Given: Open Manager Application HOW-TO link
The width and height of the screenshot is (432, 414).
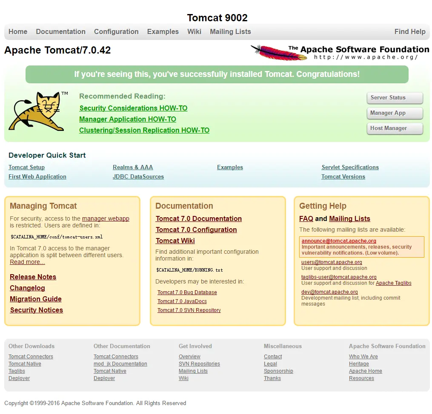Looking at the screenshot, I should coord(128,119).
